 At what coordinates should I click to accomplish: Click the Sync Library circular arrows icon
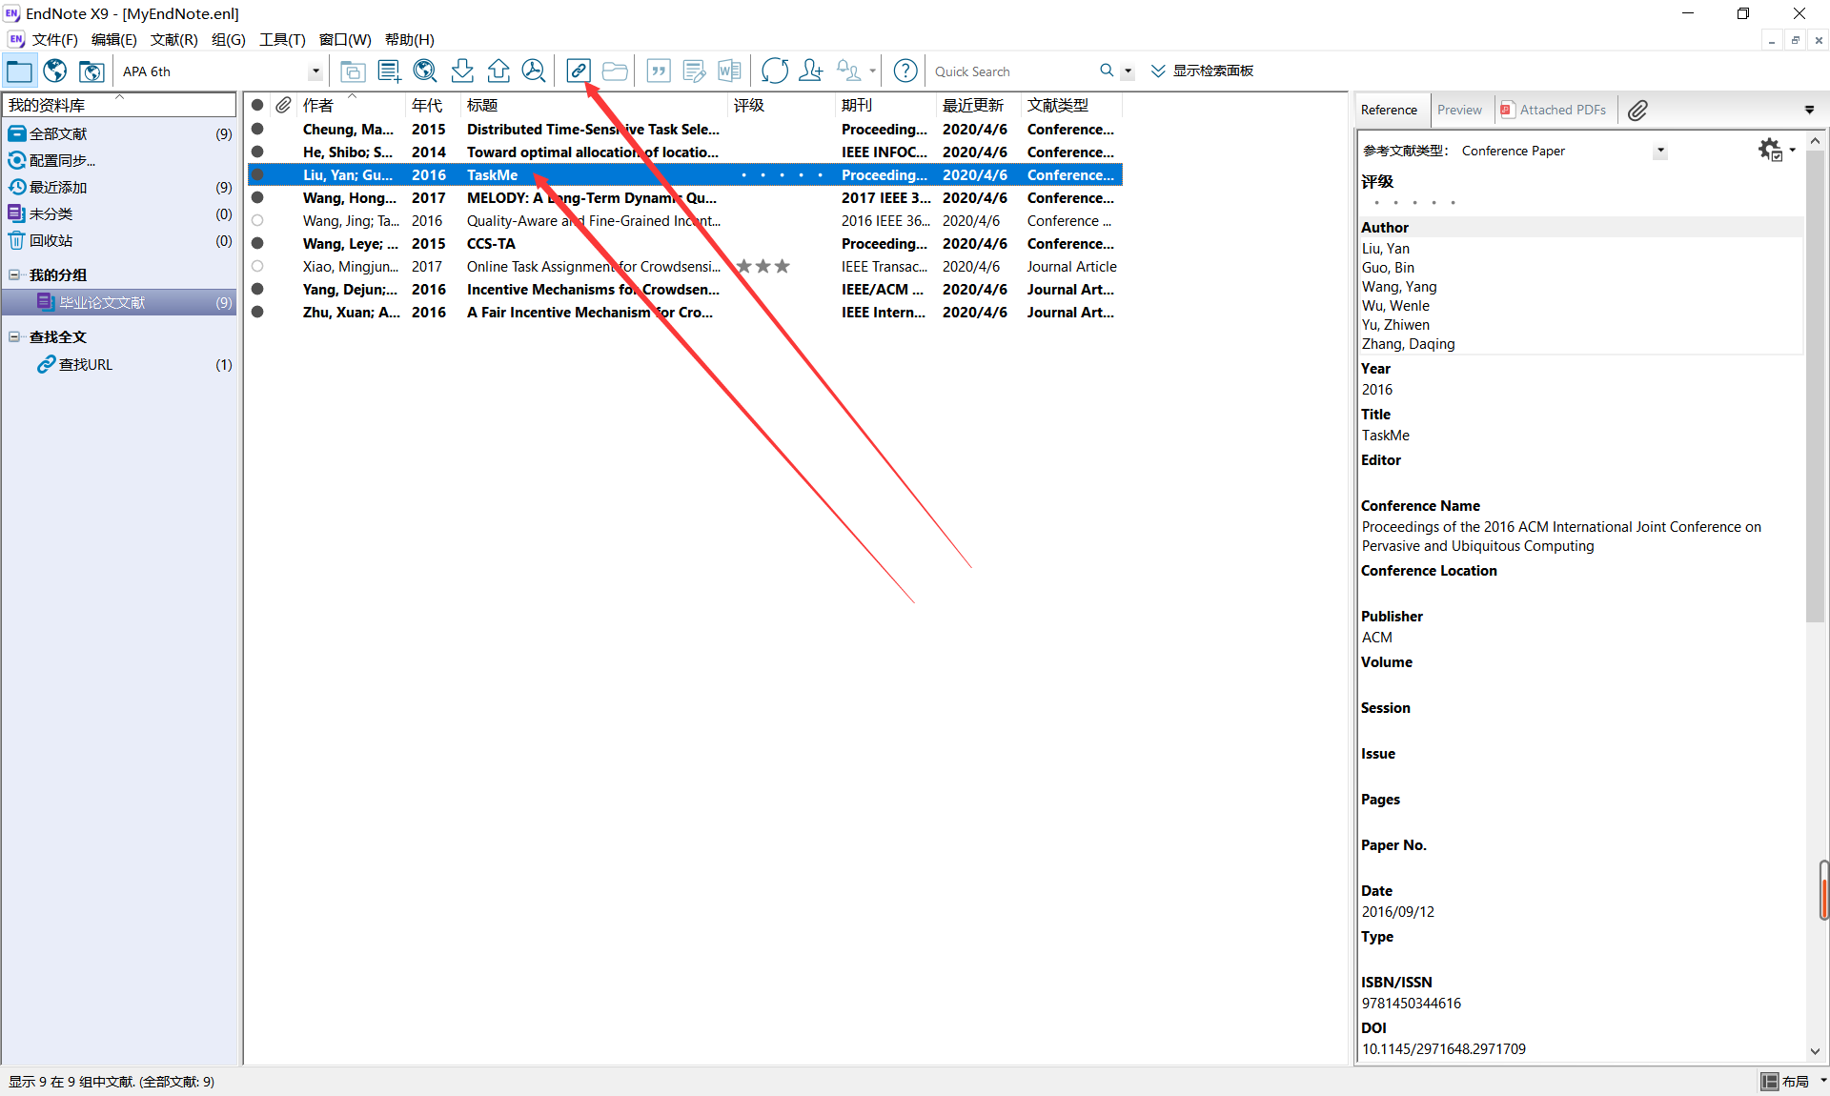(x=775, y=71)
